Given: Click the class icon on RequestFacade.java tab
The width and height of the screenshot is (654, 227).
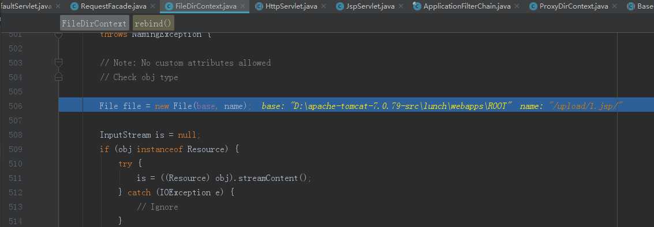Looking at the screenshot, I should click(x=74, y=6).
